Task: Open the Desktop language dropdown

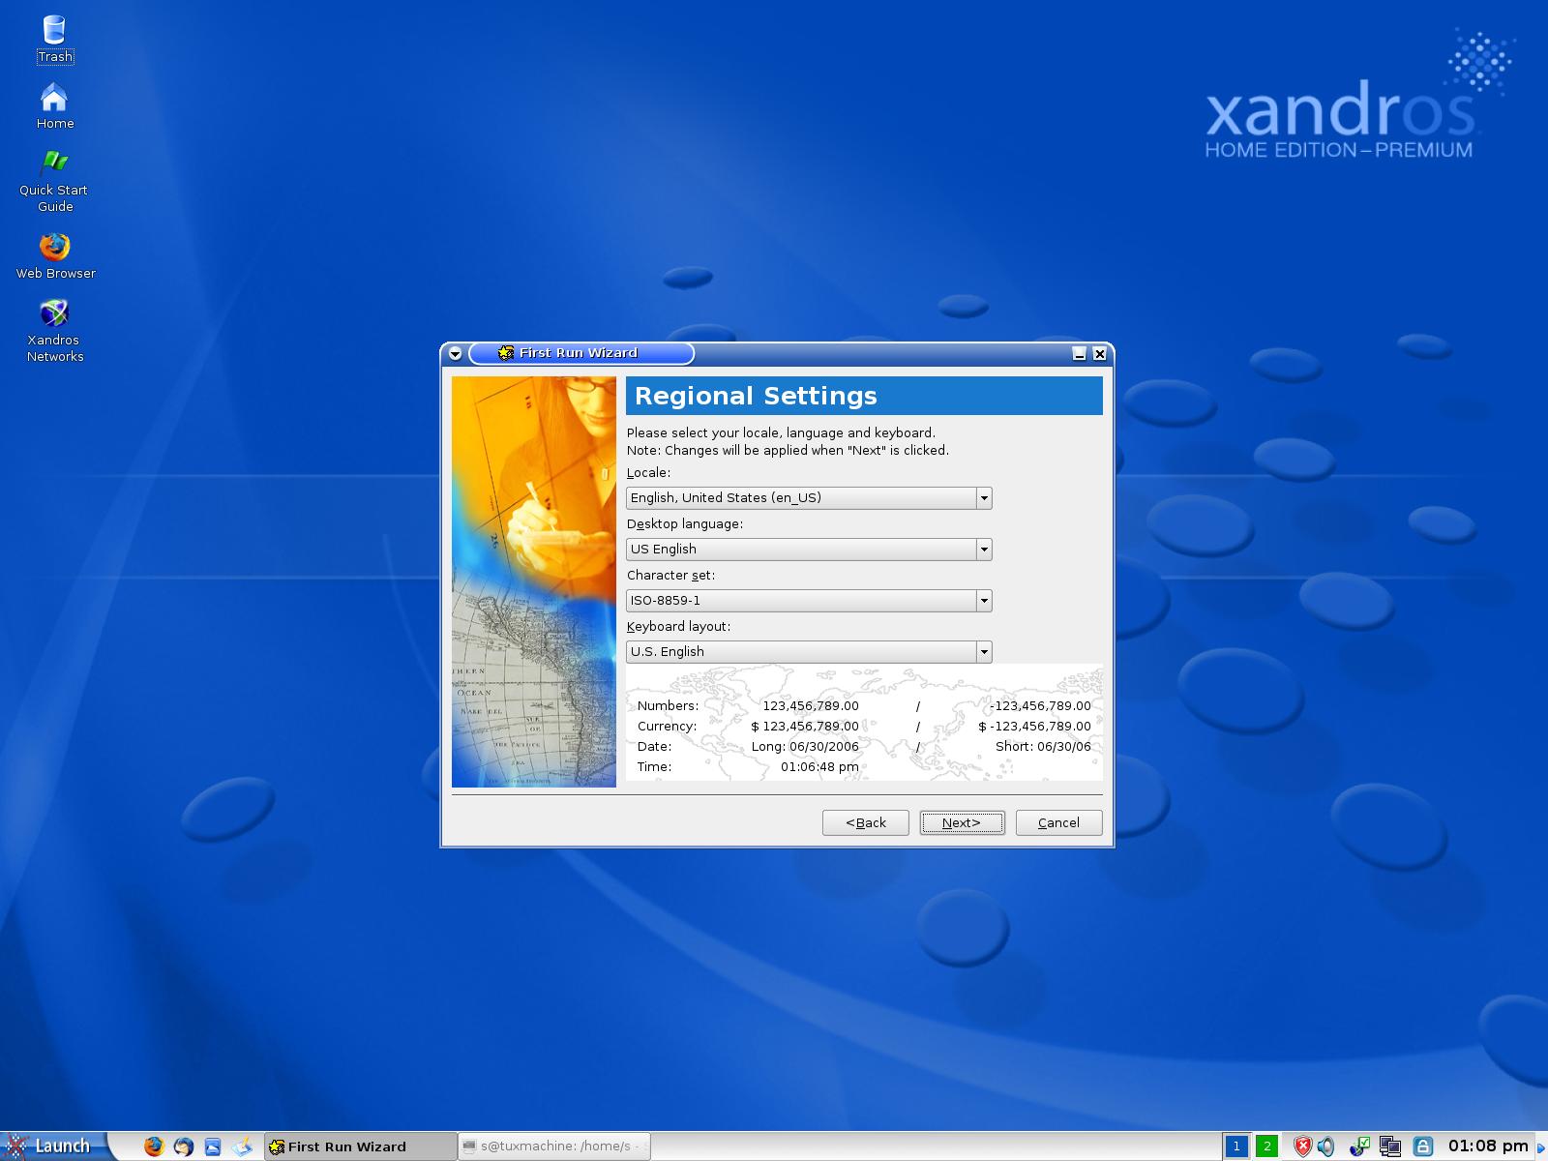Action: point(809,550)
